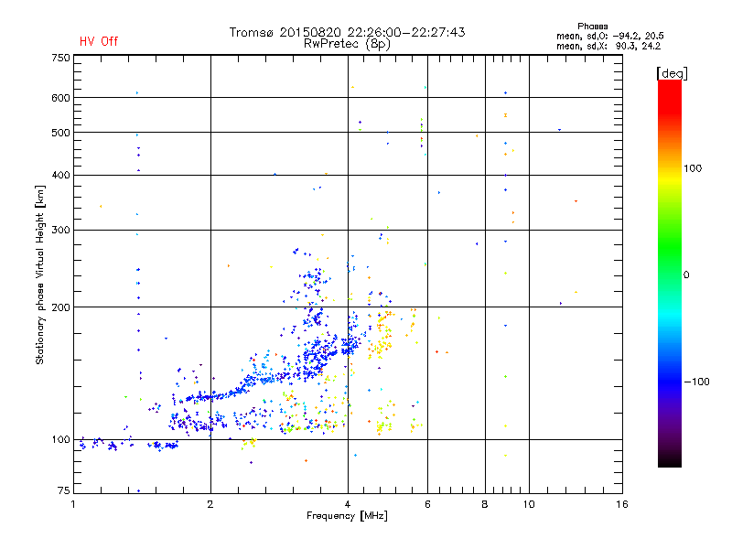Viewport: 732px width, 549px height.
Task: Click the phase colorbar gradient
Action: (670, 273)
